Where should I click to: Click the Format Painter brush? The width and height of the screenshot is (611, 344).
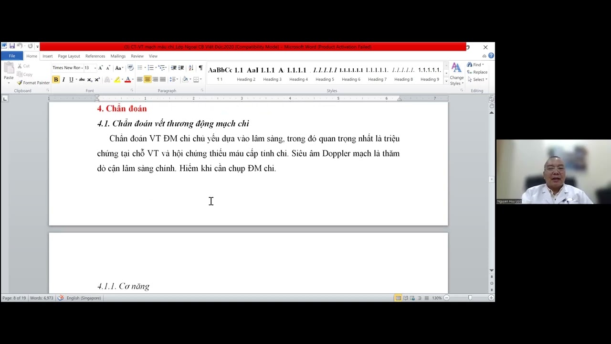click(x=20, y=83)
